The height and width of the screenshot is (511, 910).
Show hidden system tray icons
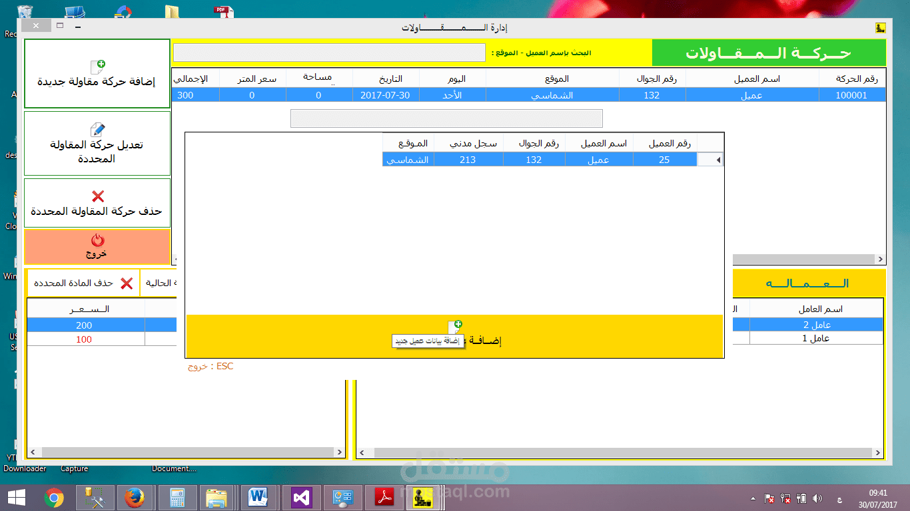coord(753,498)
